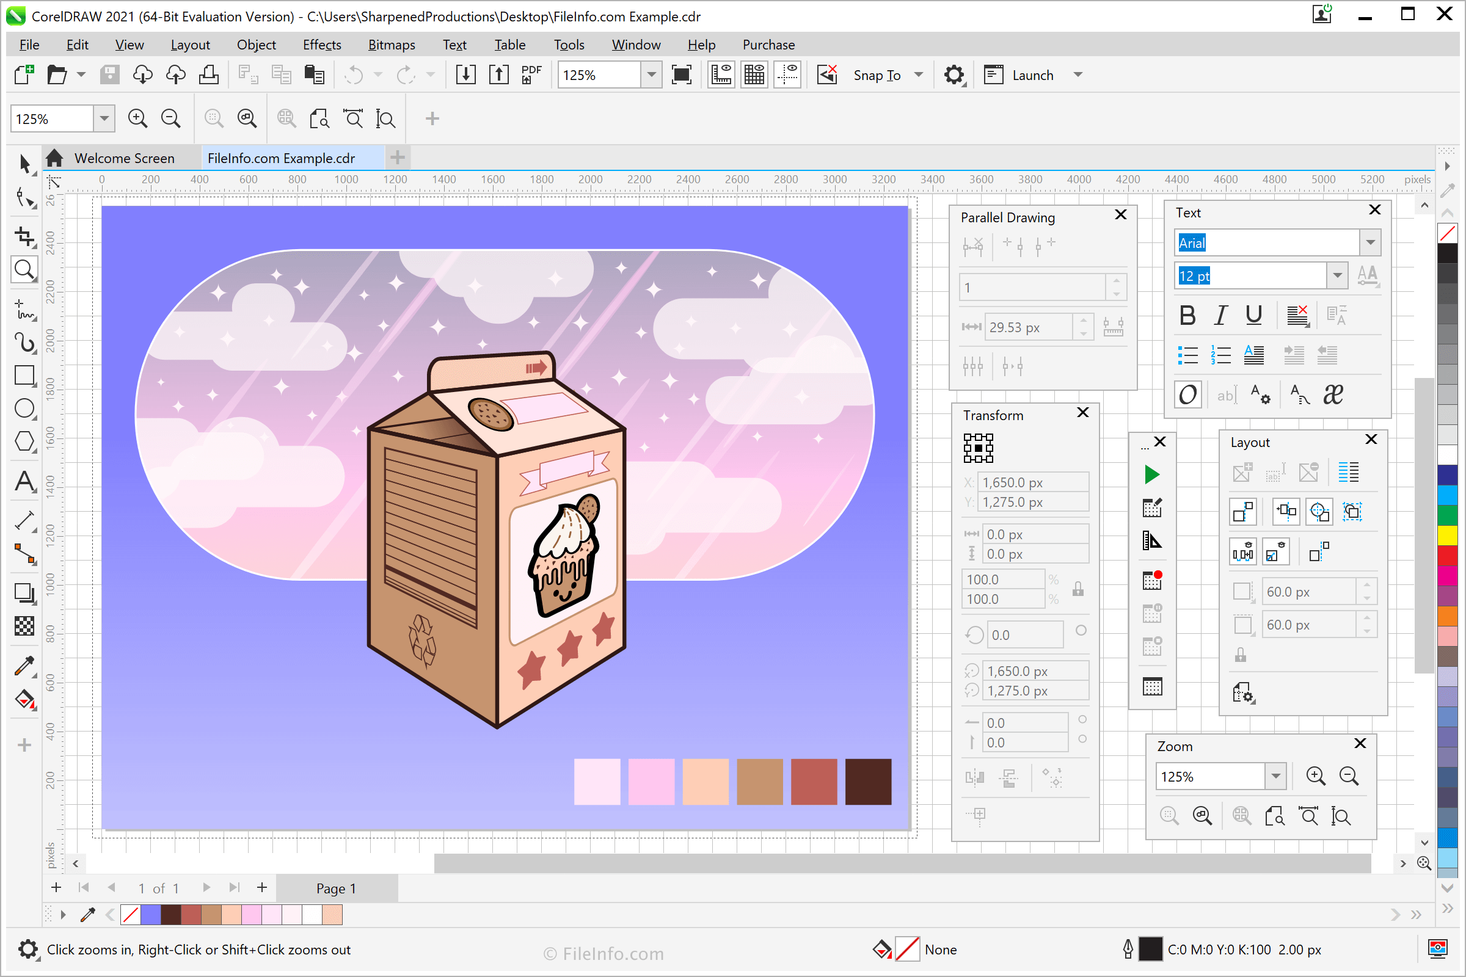Select the Text tool in the toolbox
The image size is (1466, 977).
pos(24,482)
